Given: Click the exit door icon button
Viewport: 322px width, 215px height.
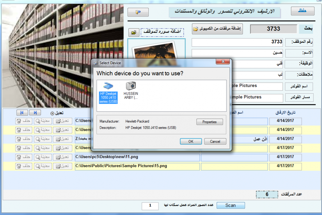Looking at the screenshot, I should tap(138, 12).
